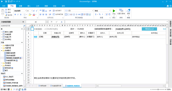This screenshot has height=91, width=172.
Task: Switch to the 使用说明 sheet tab
Action: [x=42, y=86]
